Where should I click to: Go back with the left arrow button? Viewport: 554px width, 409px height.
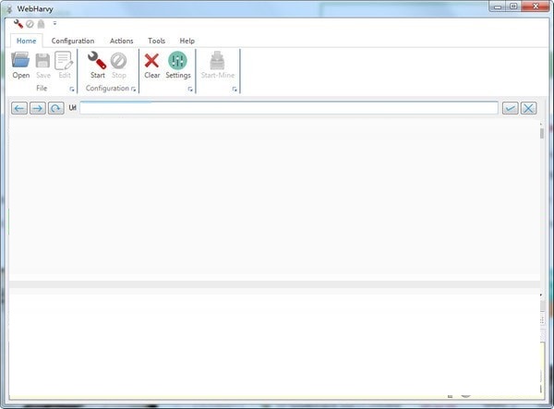pyautogui.click(x=19, y=108)
